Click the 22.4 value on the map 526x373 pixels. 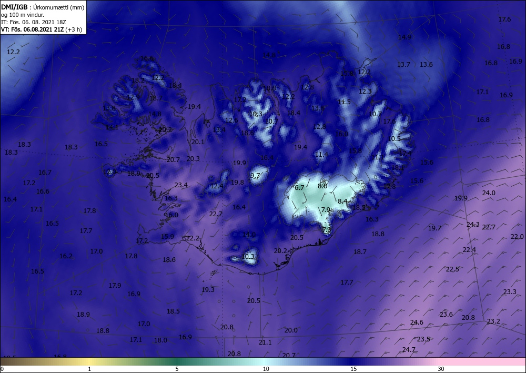pos(469,249)
